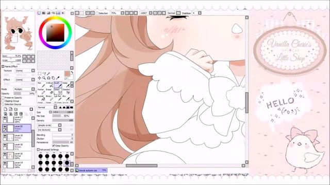Pick the magic wand tool
The width and height of the screenshot is (330, 185).
tap(48, 73)
